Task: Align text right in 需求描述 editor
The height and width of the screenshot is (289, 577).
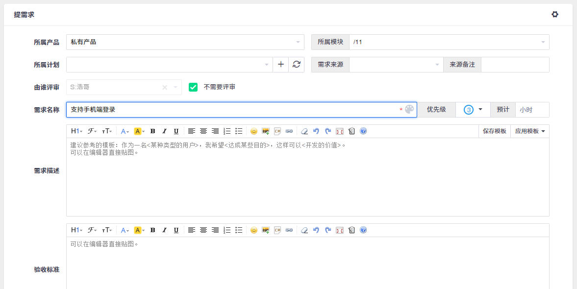Action: point(215,131)
